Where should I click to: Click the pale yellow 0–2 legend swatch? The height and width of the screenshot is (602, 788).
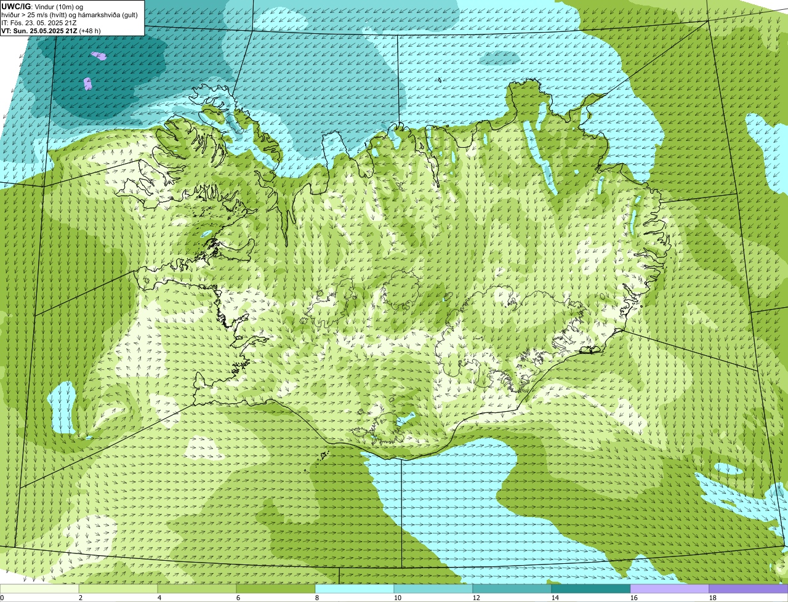(x=39, y=588)
